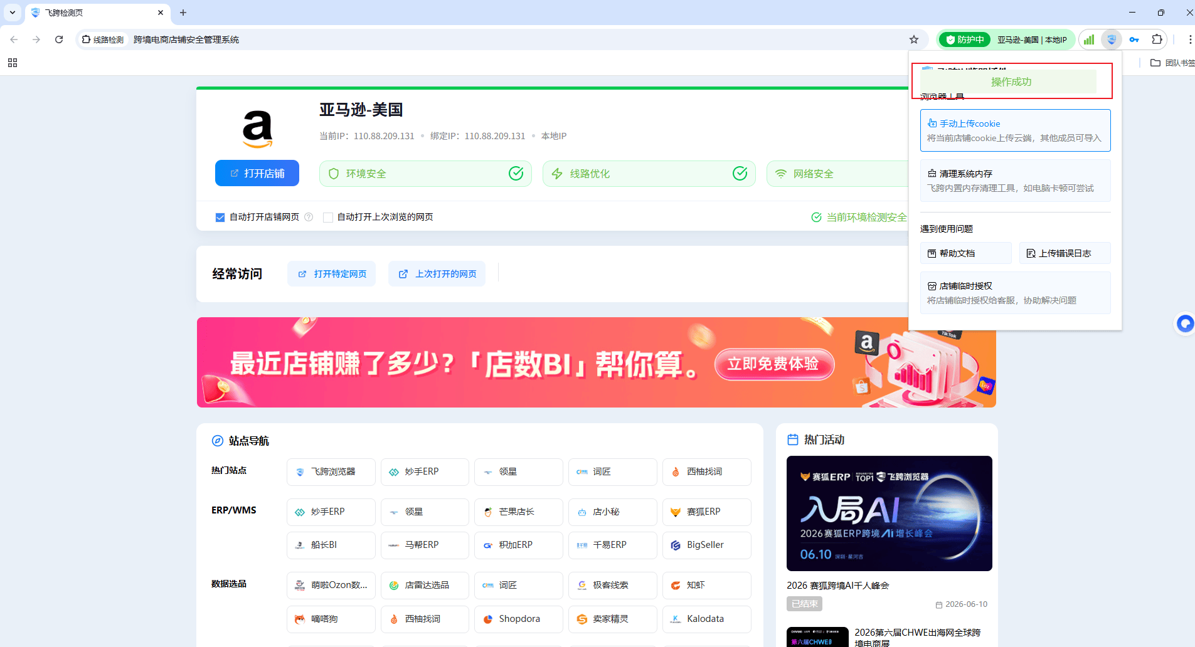Open the FeiKua browser plugin icon
The width and height of the screenshot is (1195, 647).
pos(1112,39)
